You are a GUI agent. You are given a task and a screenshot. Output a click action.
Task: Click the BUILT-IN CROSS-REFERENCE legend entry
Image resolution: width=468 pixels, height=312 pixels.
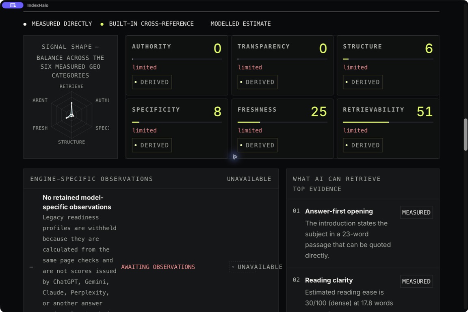point(147,24)
